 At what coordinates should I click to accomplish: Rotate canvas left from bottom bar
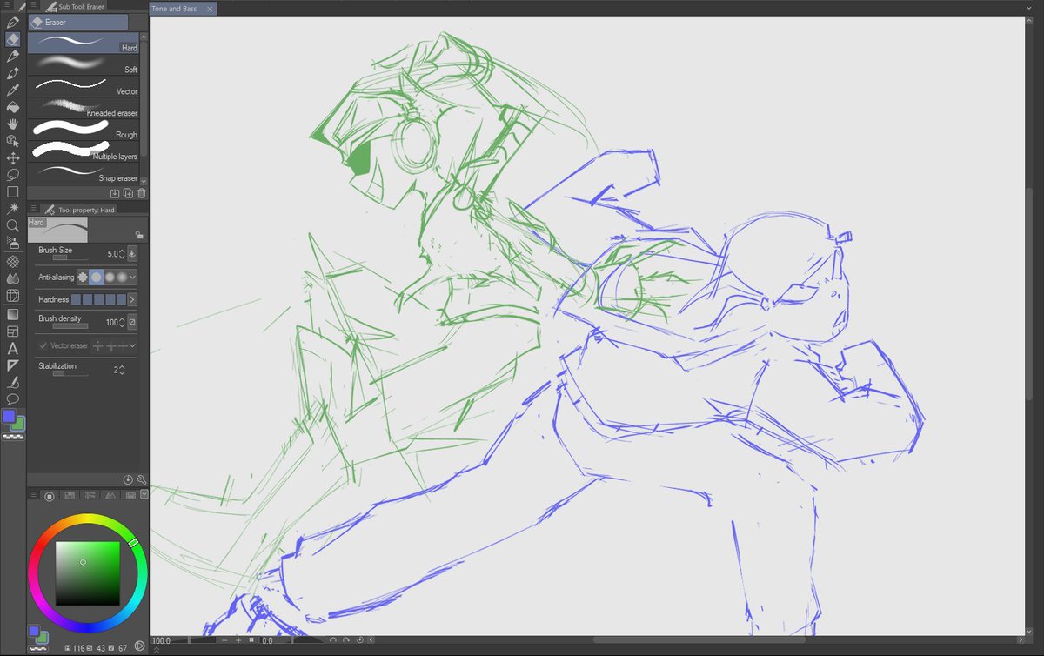pyautogui.click(x=333, y=640)
